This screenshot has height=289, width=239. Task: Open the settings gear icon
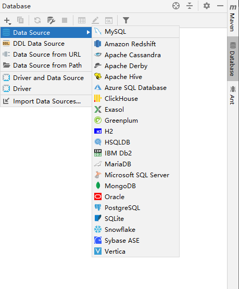(x=207, y=6)
